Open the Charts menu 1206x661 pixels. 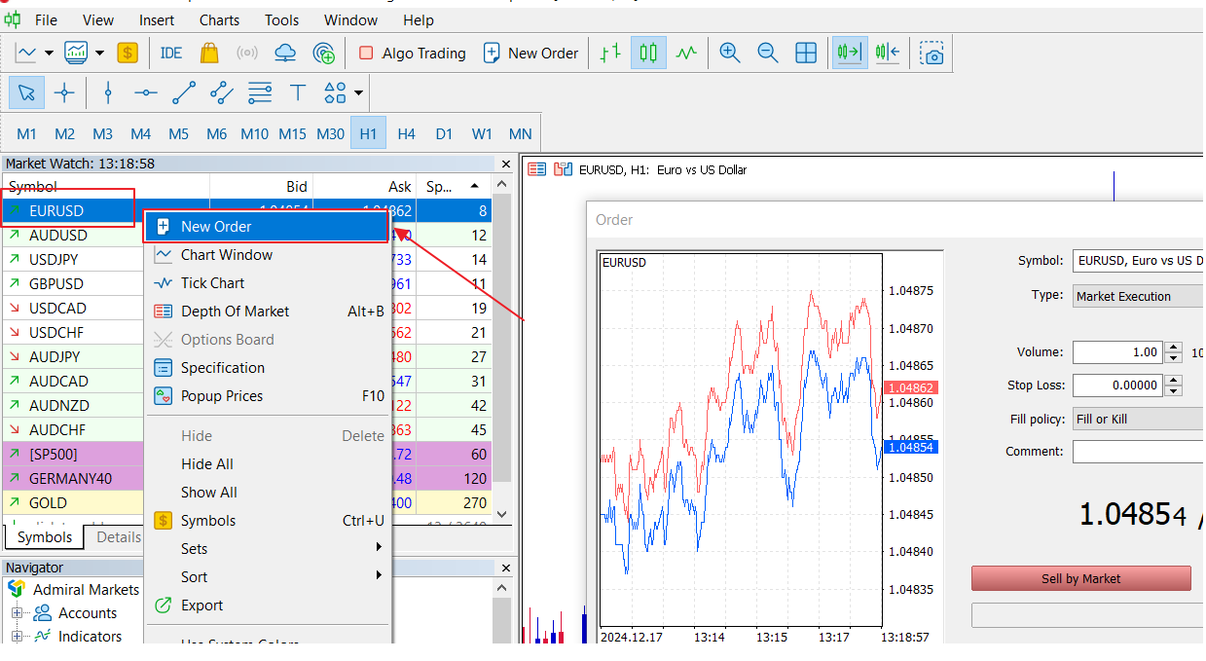point(219,19)
